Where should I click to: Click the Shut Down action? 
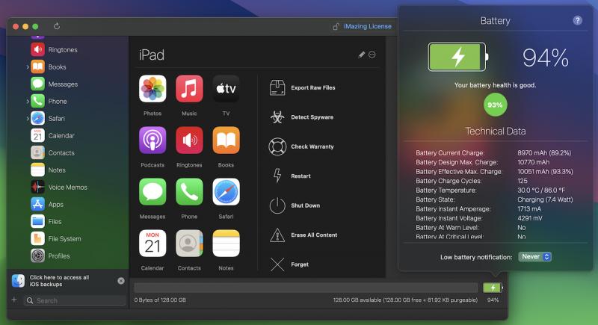point(295,205)
